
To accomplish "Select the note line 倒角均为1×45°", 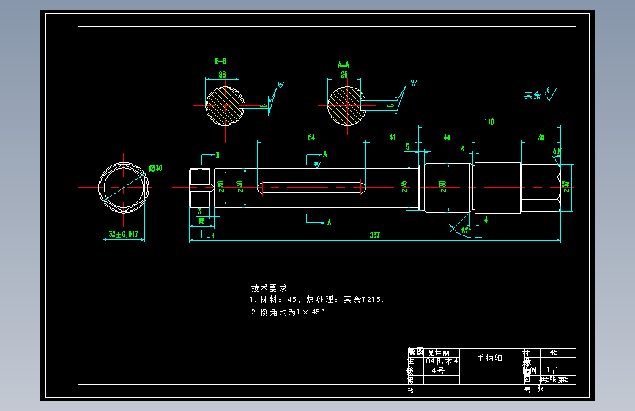I will point(291,312).
